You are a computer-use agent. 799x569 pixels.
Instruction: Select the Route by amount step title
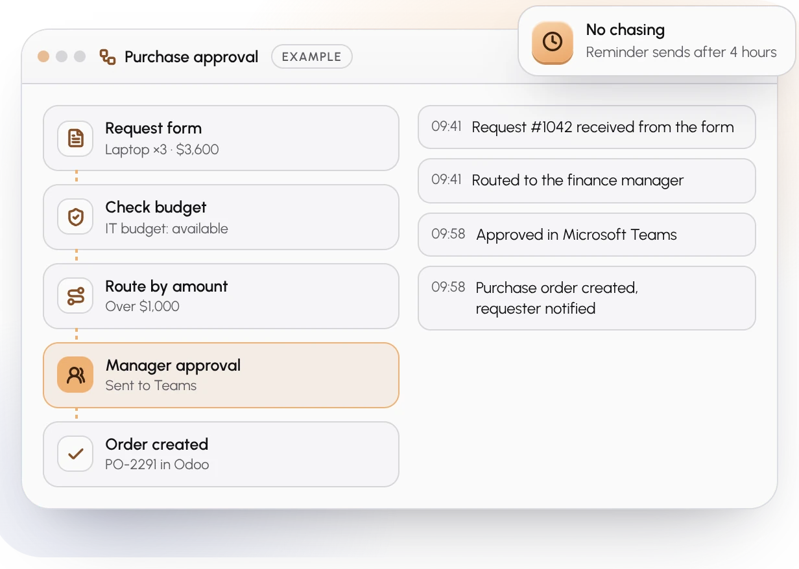pyautogui.click(x=167, y=286)
